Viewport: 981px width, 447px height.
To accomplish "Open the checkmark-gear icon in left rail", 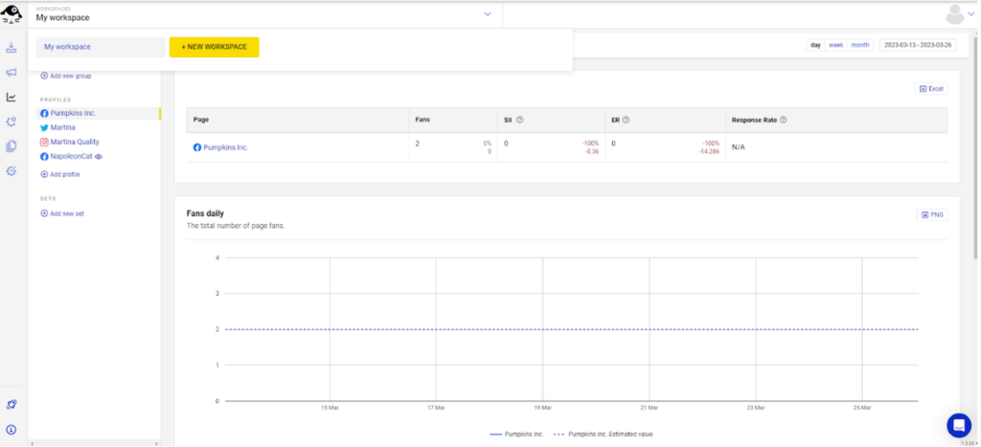I will (11, 170).
